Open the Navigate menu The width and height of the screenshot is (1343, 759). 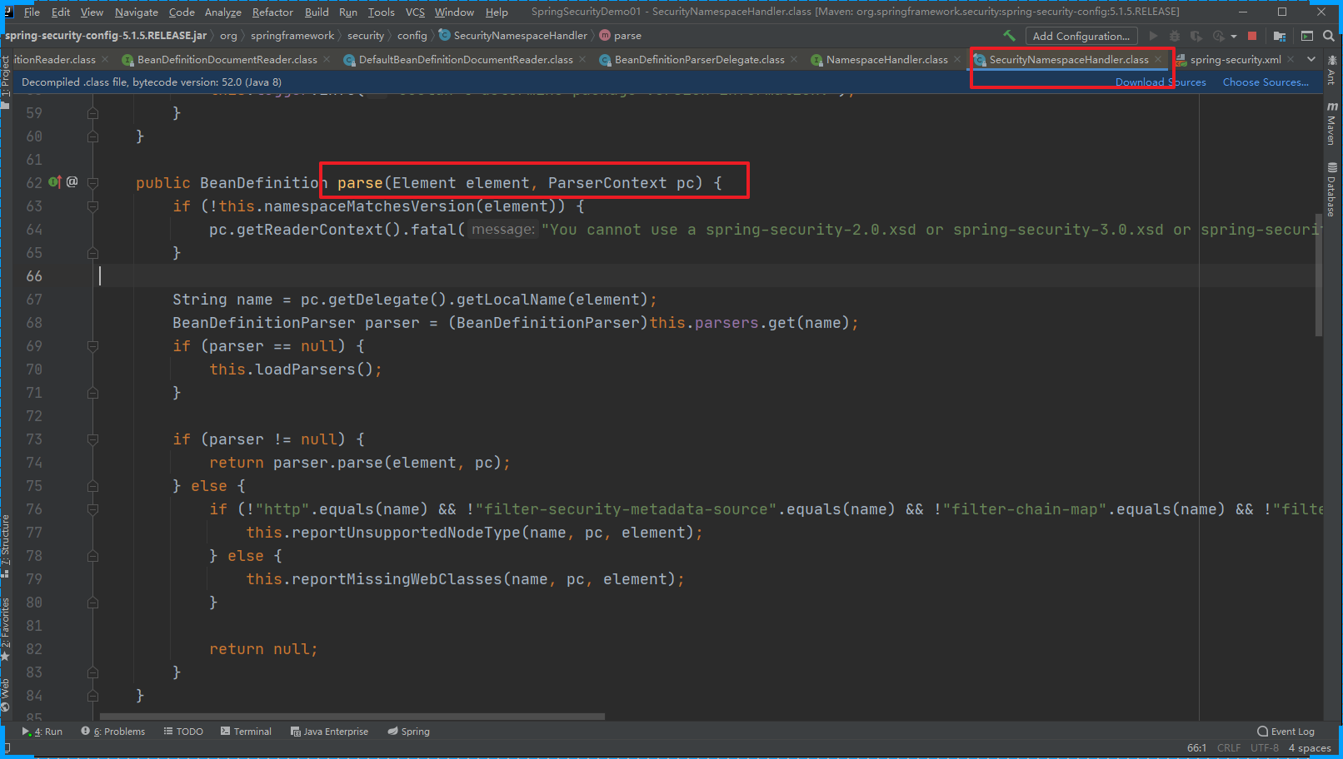coord(137,12)
